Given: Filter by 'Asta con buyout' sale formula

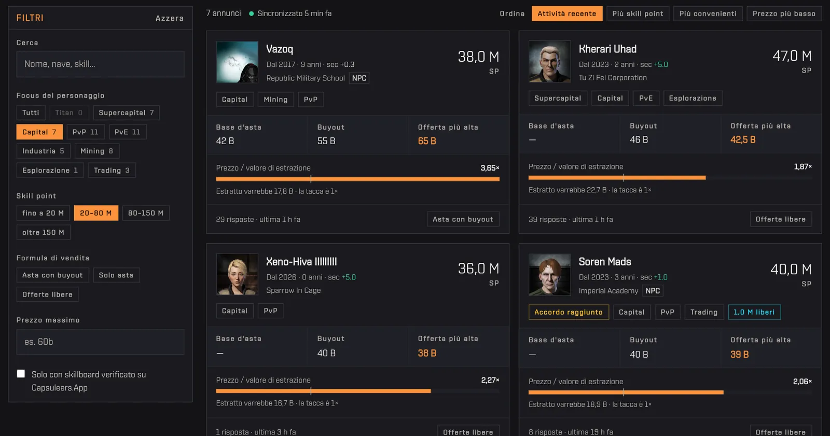Looking at the screenshot, I should point(53,275).
